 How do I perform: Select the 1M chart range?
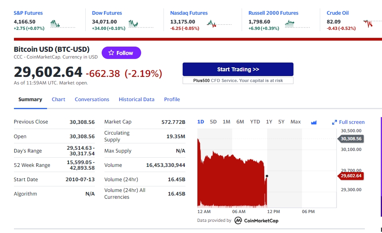click(x=226, y=122)
